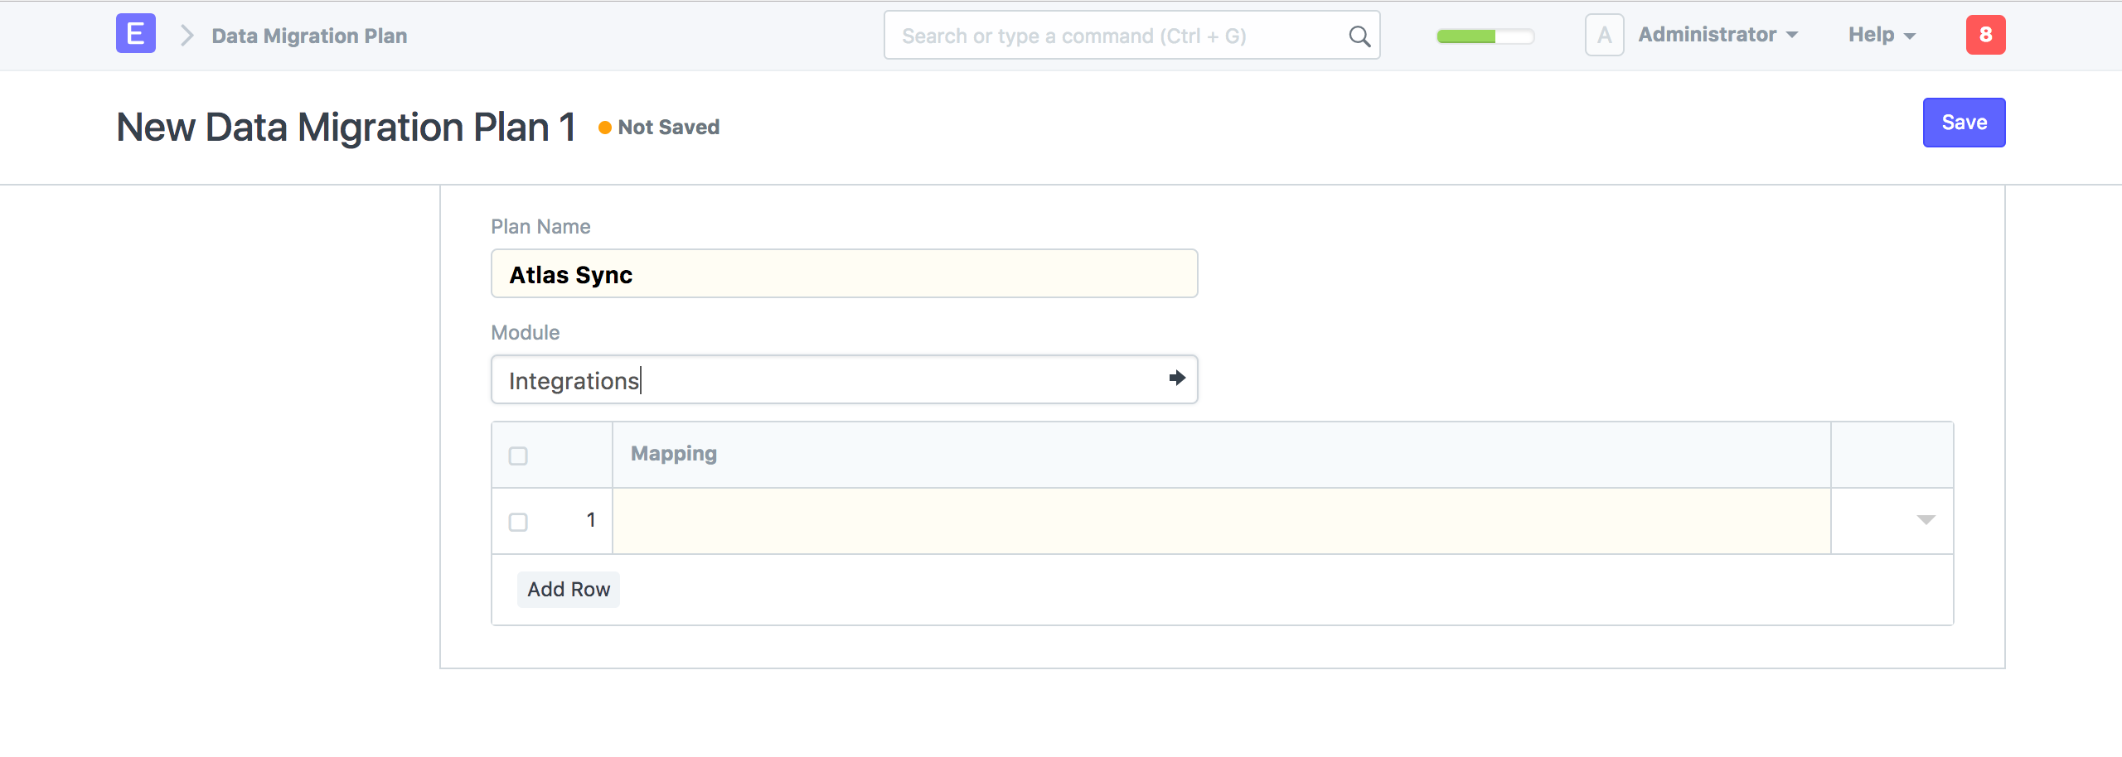Click the ERPNext home logo icon
The image size is (2122, 757).
tap(135, 34)
